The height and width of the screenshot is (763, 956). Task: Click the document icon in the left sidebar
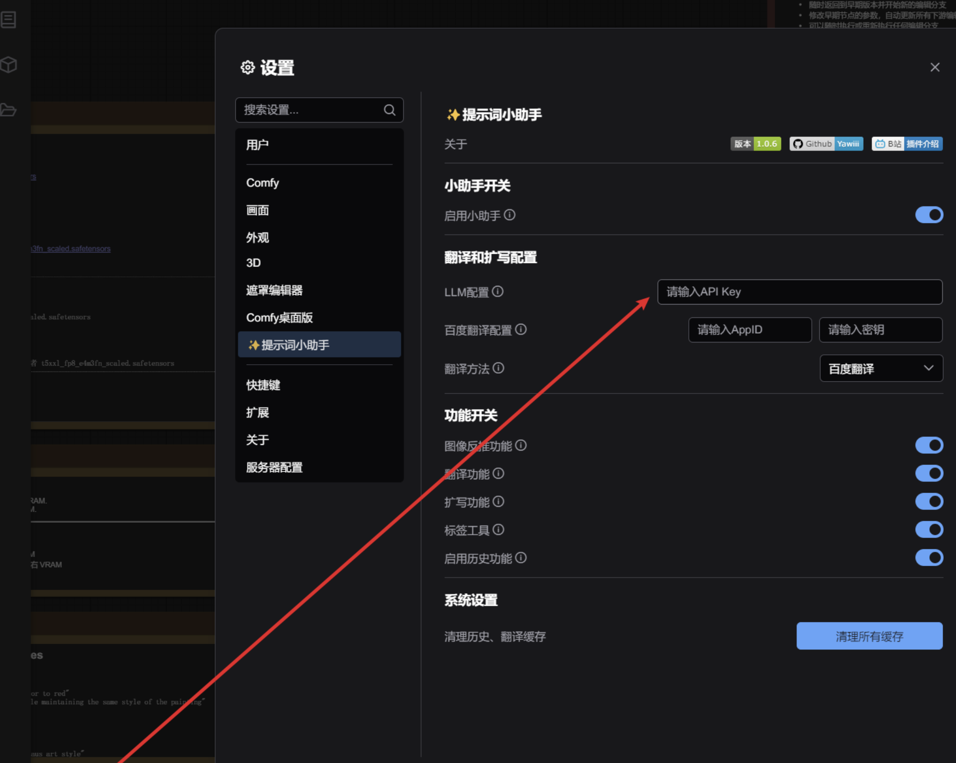pos(8,20)
